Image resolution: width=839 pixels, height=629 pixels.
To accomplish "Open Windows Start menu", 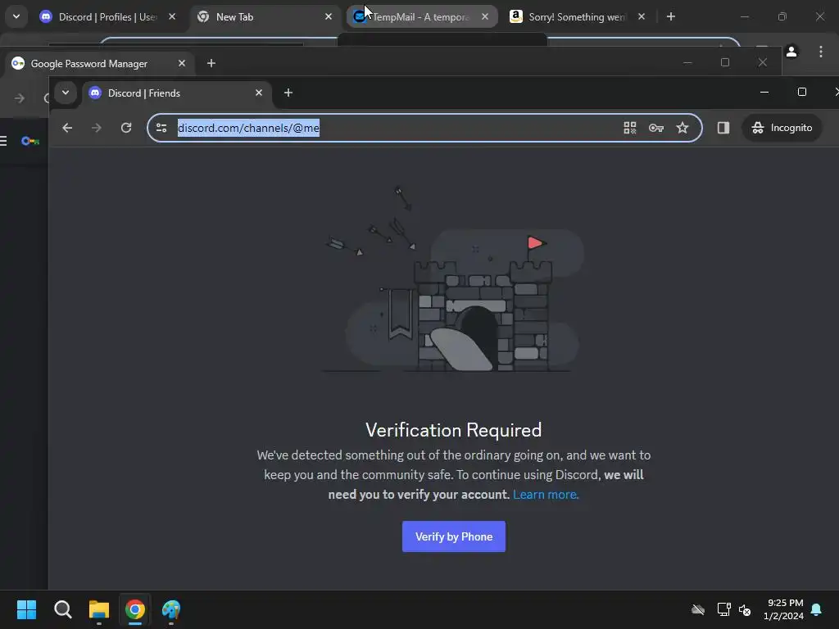I will (x=26, y=609).
